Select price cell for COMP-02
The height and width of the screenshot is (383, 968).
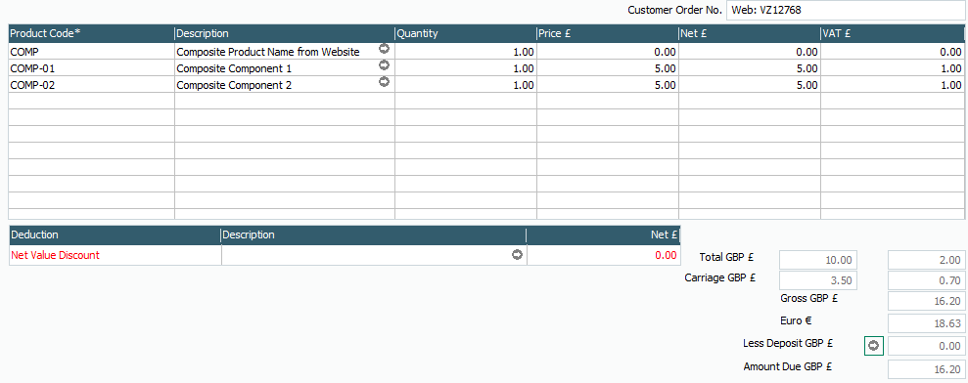pos(608,85)
